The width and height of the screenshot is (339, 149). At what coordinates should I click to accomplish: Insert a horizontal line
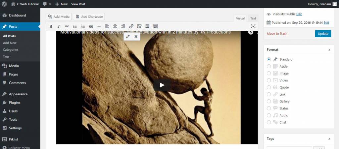pos(99,26)
